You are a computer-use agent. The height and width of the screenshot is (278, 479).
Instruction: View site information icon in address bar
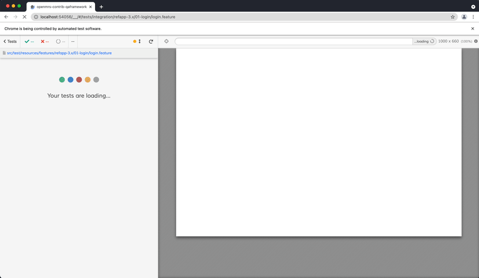click(x=36, y=17)
